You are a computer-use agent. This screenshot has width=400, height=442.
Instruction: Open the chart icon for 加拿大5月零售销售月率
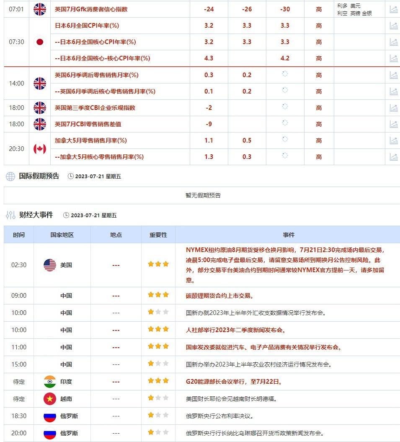[393, 141]
